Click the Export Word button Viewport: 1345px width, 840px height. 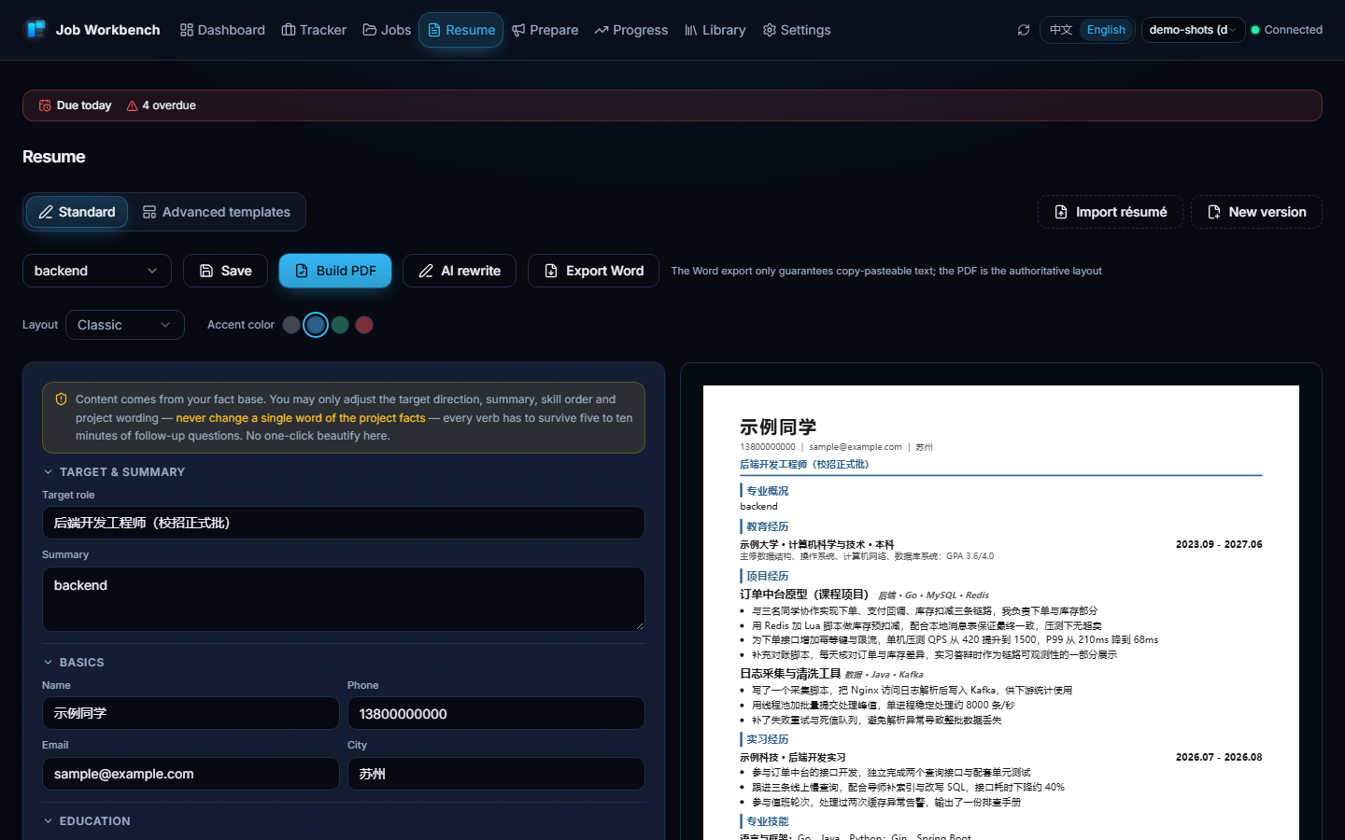click(593, 271)
